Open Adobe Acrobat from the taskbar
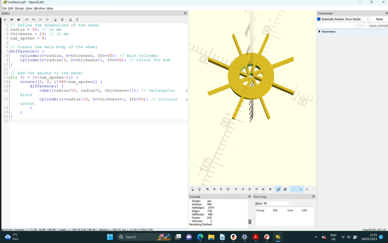The height and width of the screenshot is (243, 388). pyautogui.click(x=255, y=237)
